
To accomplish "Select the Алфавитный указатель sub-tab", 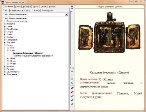I will point(20,10).
